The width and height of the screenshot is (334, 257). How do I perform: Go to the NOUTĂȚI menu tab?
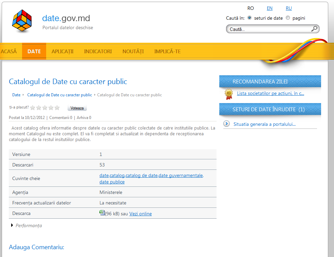tap(133, 52)
